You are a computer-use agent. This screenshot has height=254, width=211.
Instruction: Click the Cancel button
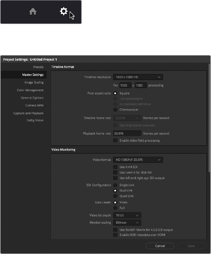pyautogui.click(x=160, y=246)
